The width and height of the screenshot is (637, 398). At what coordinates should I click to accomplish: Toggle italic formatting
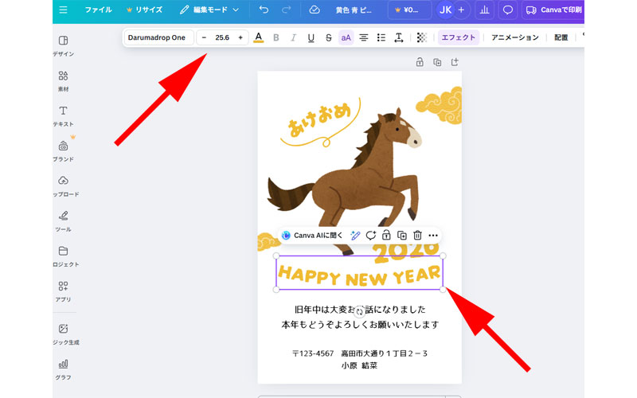[293, 37]
